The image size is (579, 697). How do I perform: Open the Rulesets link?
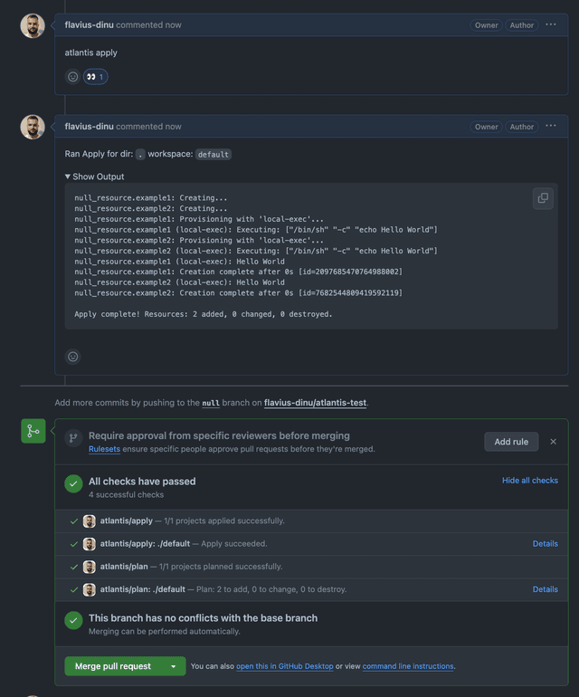(104, 449)
